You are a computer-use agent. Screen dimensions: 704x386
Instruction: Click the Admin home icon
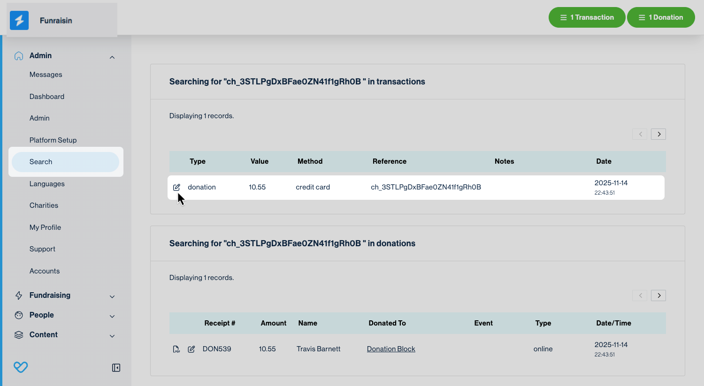click(x=19, y=56)
